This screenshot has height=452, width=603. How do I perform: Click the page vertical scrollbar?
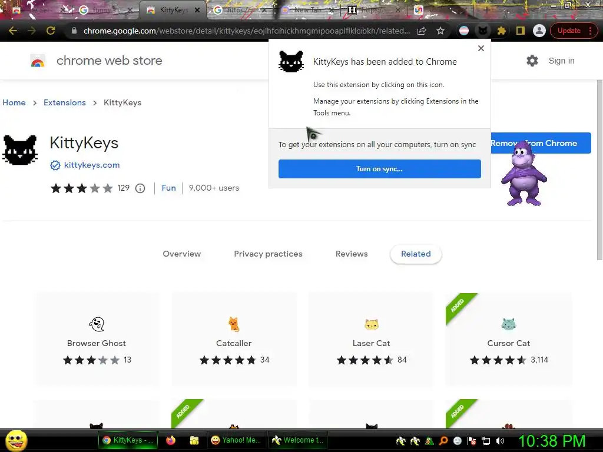pos(599,170)
